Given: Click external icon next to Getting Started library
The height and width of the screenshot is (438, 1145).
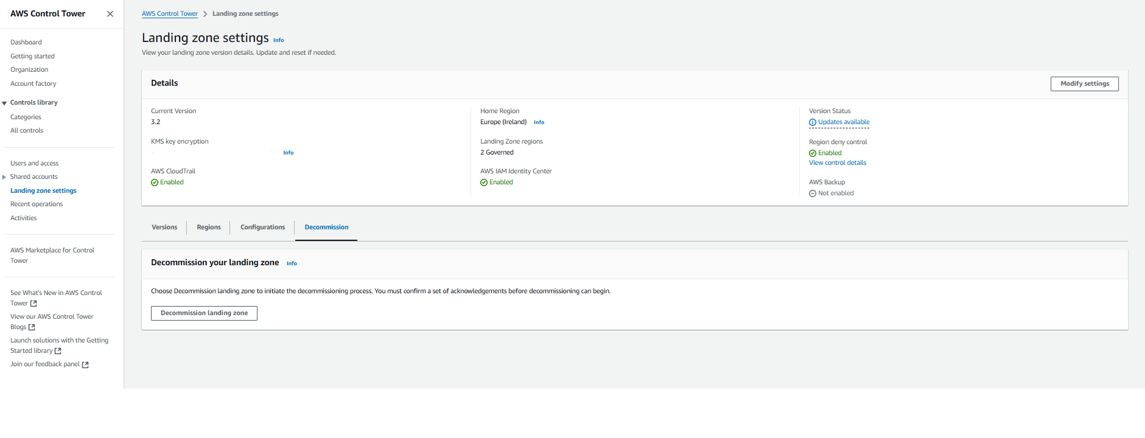Looking at the screenshot, I should [x=58, y=351].
